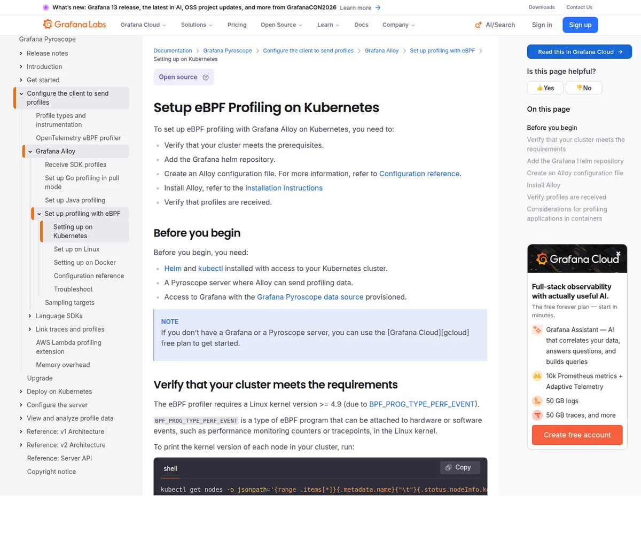Click the question icon beside Open source badge

[206, 77]
